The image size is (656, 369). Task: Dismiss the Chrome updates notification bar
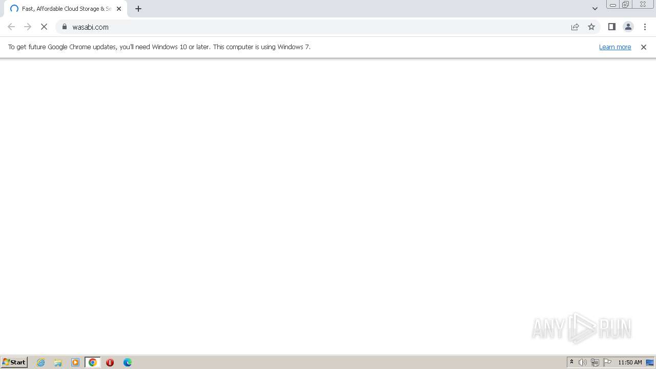tap(644, 47)
